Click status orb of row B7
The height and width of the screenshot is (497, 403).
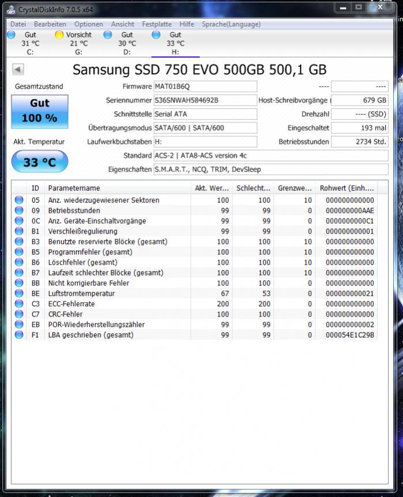pyautogui.click(x=19, y=272)
